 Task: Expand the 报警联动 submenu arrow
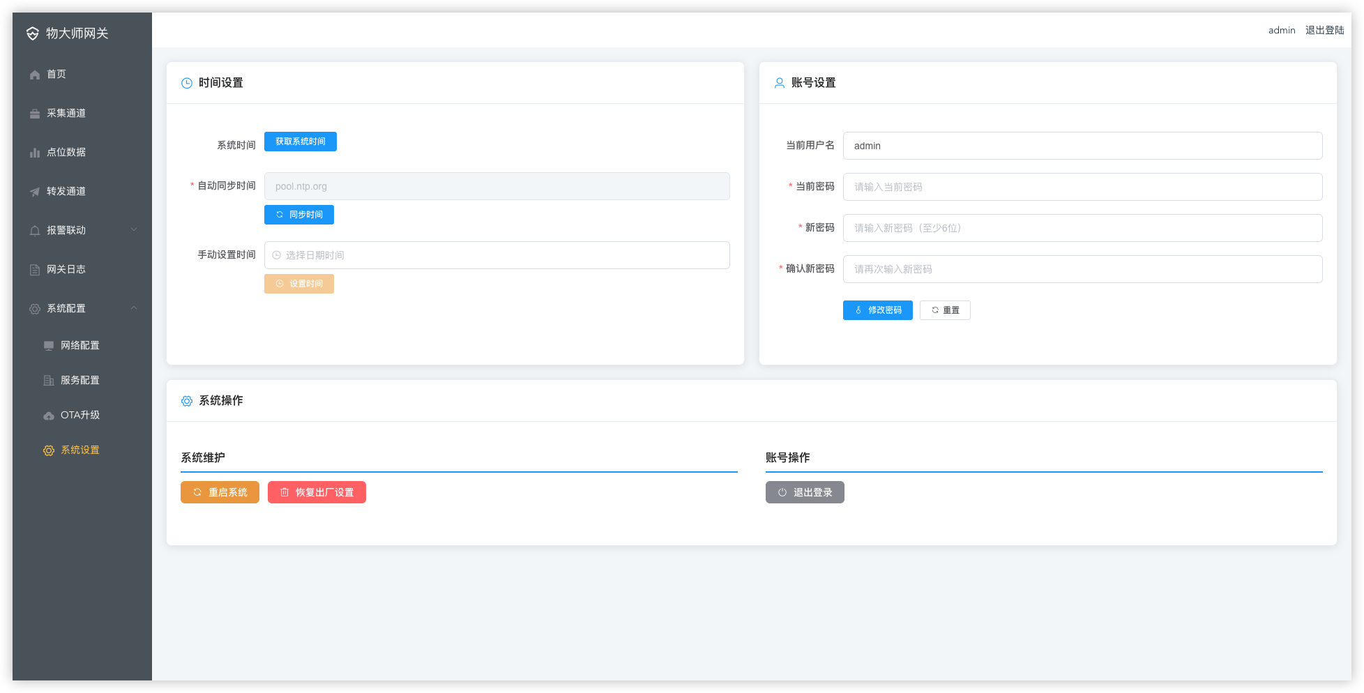(x=134, y=230)
